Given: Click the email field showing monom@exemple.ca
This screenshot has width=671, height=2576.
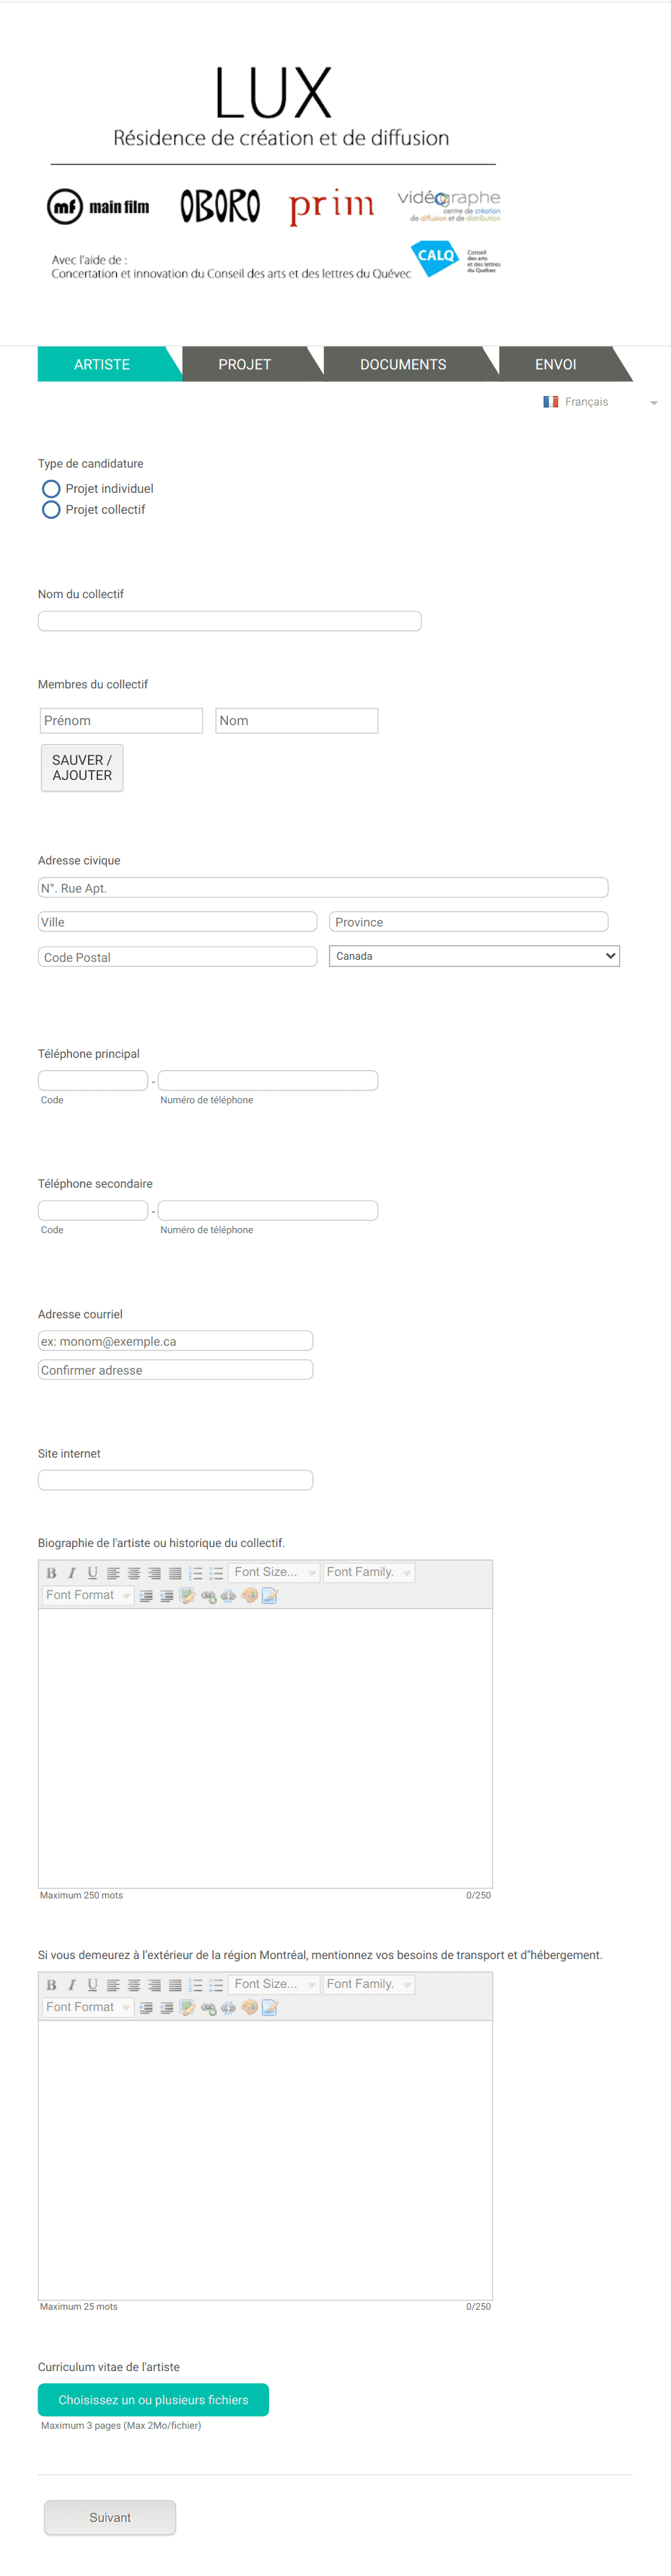Looking at the screenshot, I should point(176,1341).
